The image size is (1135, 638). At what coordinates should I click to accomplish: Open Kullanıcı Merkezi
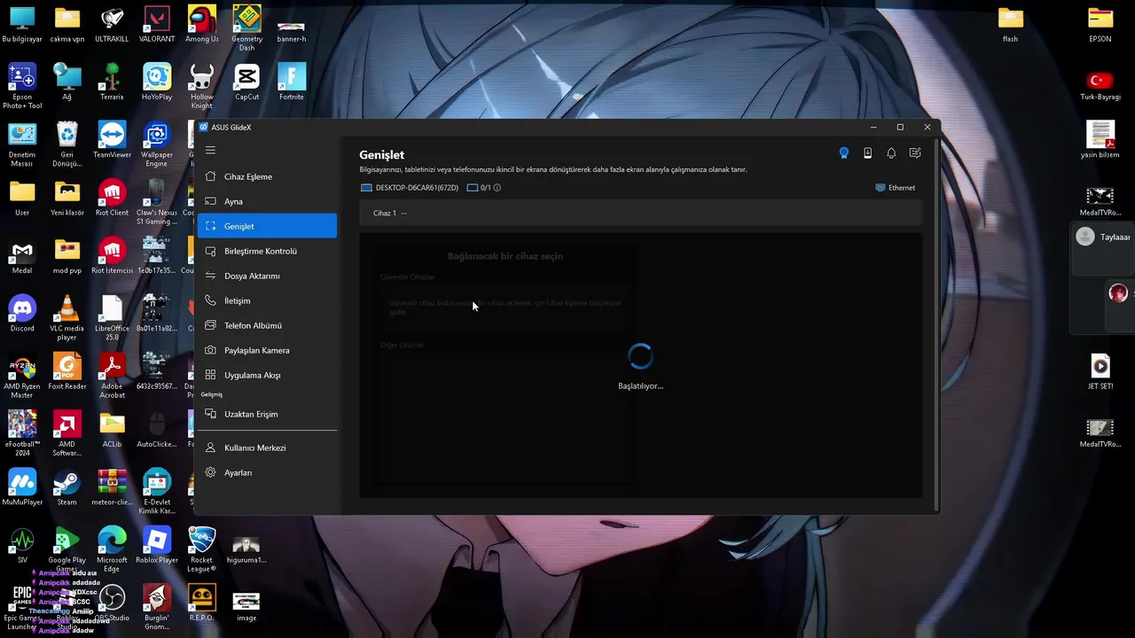pos(267,447)
